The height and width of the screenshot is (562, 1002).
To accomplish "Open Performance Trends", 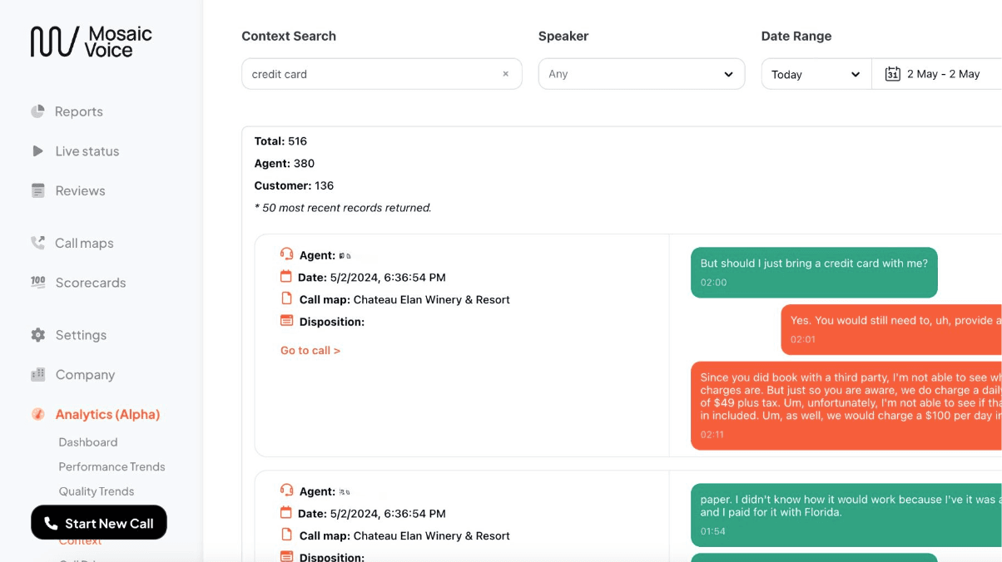I will coord(112,466).
